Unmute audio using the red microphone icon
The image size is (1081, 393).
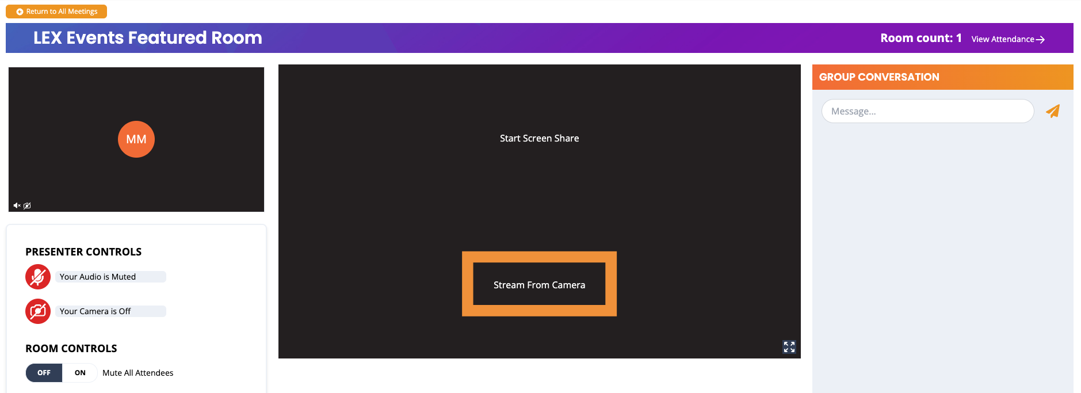click(x=38, y=277)
